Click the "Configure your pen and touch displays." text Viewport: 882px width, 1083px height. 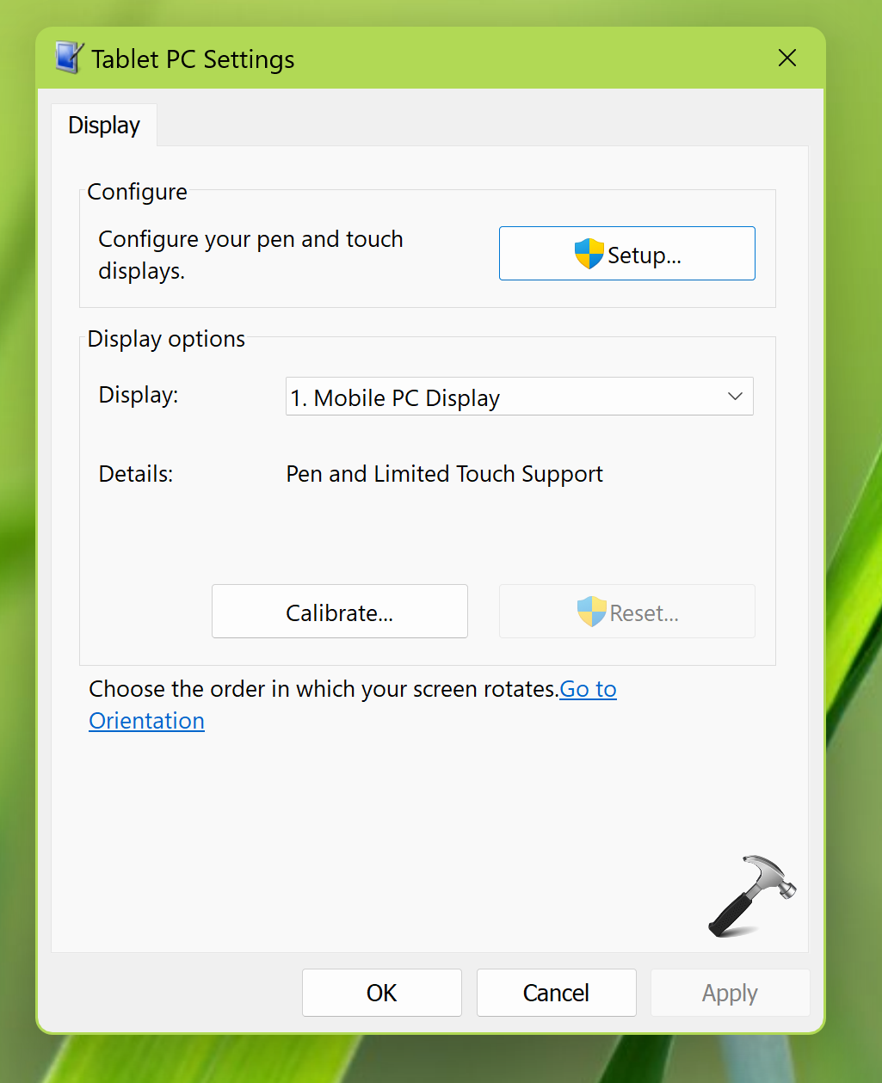250,255
